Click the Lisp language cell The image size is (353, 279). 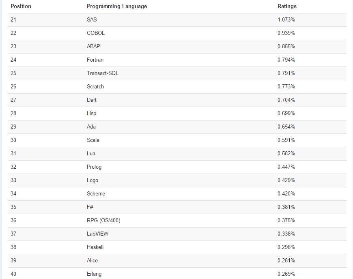pos(92,114)
